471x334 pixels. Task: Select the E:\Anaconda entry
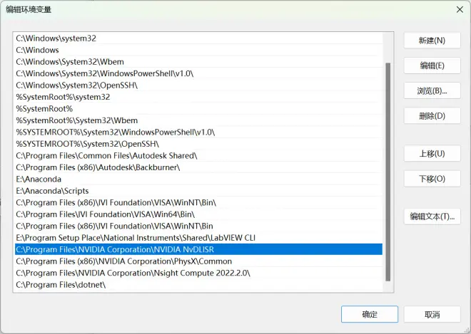pos(198,179)
